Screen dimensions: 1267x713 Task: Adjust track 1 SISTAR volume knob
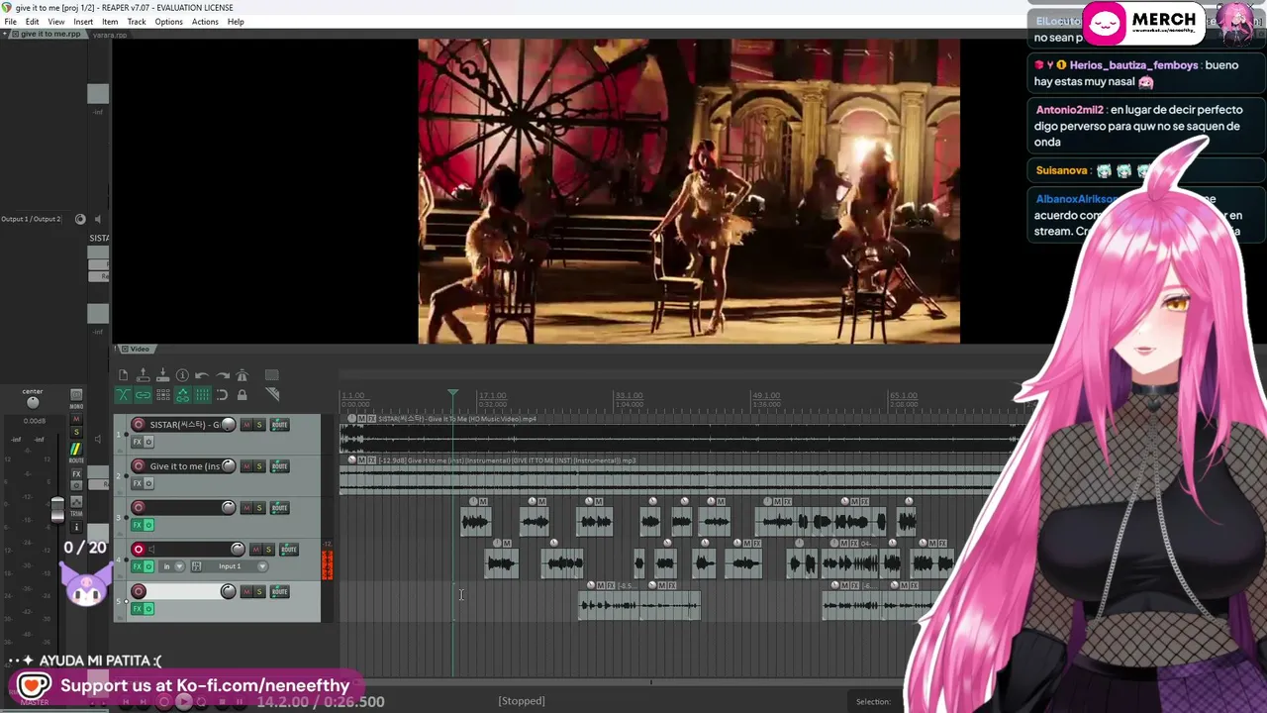tap(229, 425)
